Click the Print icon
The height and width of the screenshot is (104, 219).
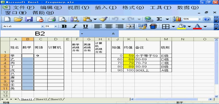coord(52,19)
